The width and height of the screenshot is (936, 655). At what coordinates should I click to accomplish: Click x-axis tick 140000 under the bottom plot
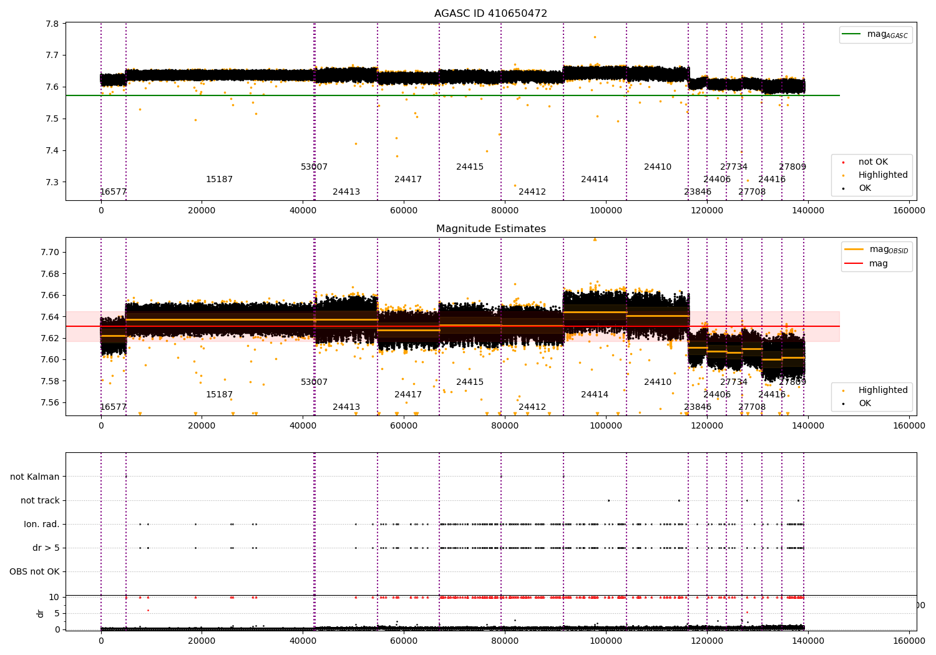(x=807, y=640)
